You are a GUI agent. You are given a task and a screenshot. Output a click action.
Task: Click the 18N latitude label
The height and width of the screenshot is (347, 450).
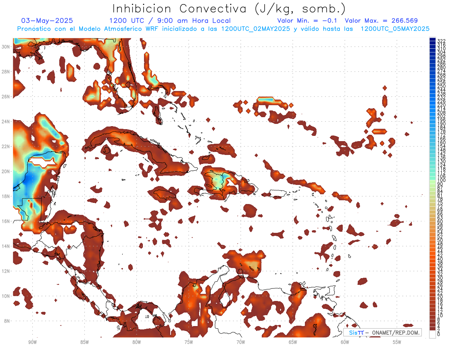point(6,196)
